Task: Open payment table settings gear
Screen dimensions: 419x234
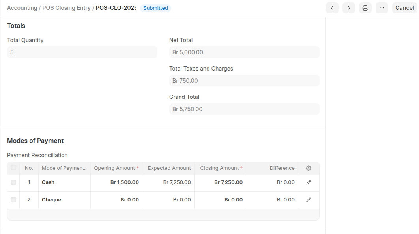Action: [309, 168]
